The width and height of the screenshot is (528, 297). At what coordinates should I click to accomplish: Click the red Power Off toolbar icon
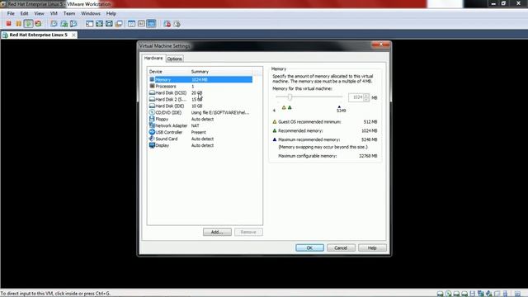coord(9,24)
